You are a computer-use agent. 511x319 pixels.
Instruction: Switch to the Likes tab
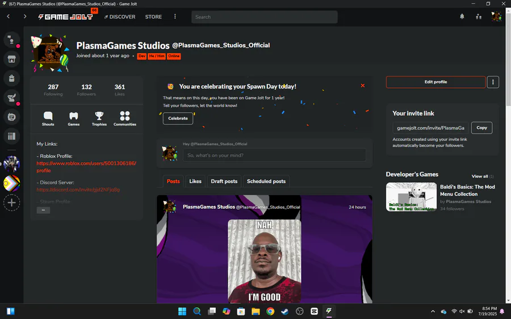pyautogui.click(x=195, y=181)
